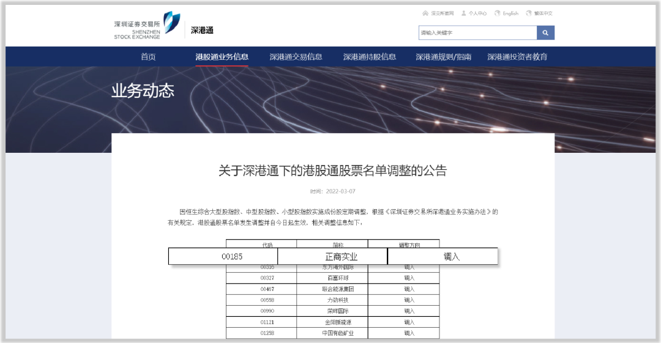Click the globe icon beside English
Viewport: 661px width, 343px height.
pos(498,13)
